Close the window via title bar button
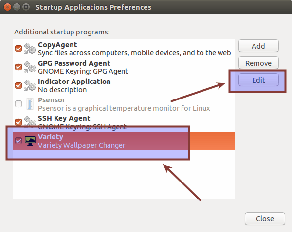The height and width of the screenshot is (232, 292). pos(7,7)
